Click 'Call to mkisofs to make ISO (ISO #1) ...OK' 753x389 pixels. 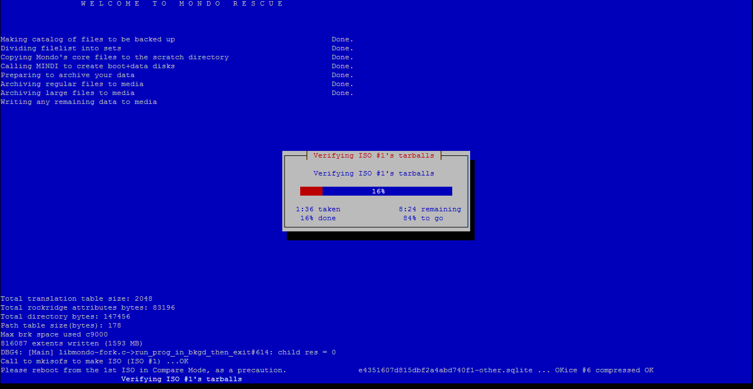point(94,361)
